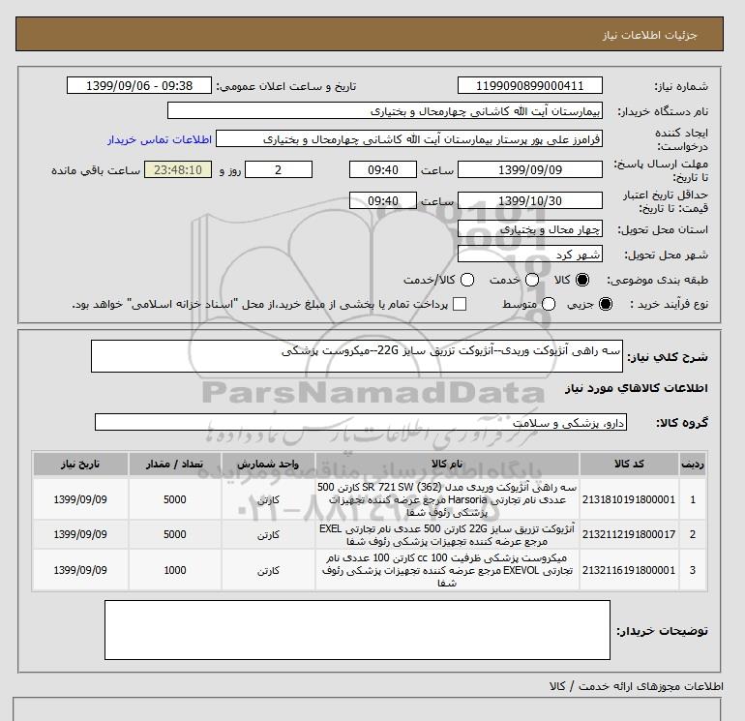Click the announcement date field 1399/09/06 - 09:38

tap(138, 85)
